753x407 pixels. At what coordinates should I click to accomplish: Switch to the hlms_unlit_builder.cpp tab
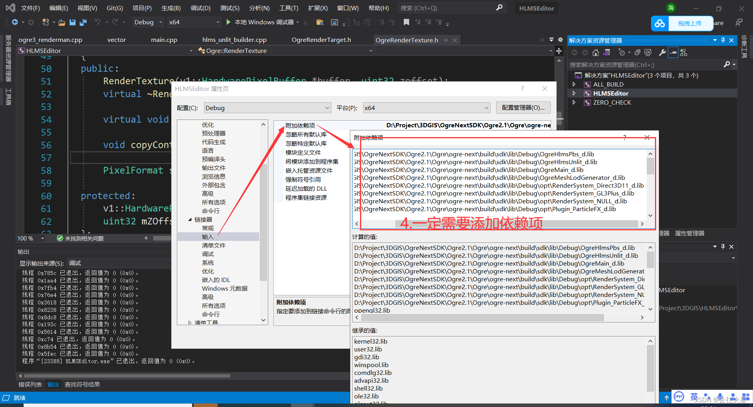235,40
